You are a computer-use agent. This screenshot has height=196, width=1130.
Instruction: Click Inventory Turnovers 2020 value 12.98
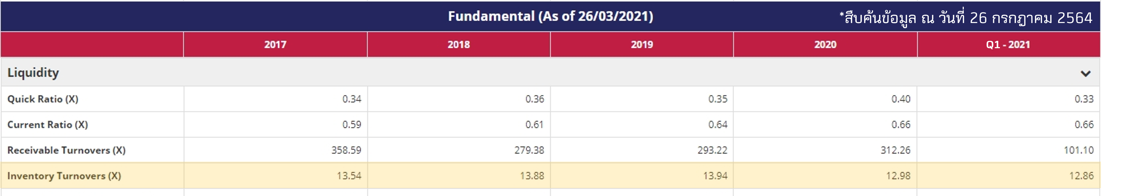[898, 176]
